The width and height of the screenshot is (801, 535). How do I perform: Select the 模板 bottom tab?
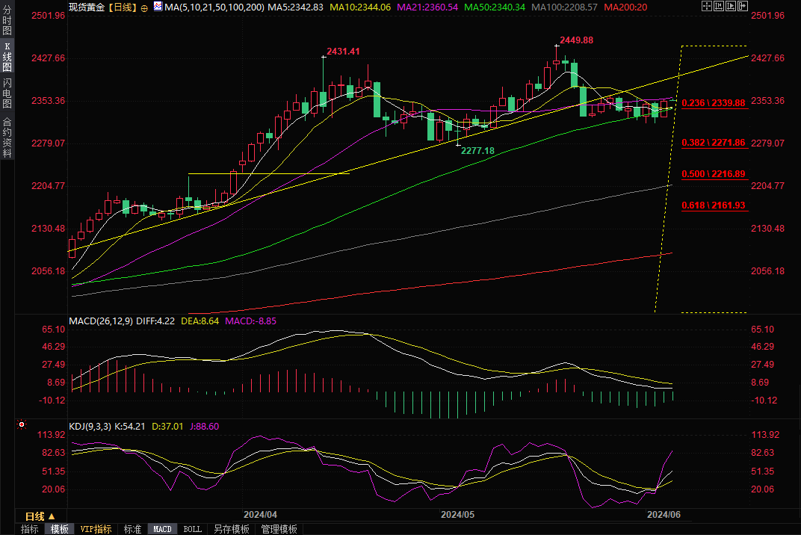[x=60, y=529]
